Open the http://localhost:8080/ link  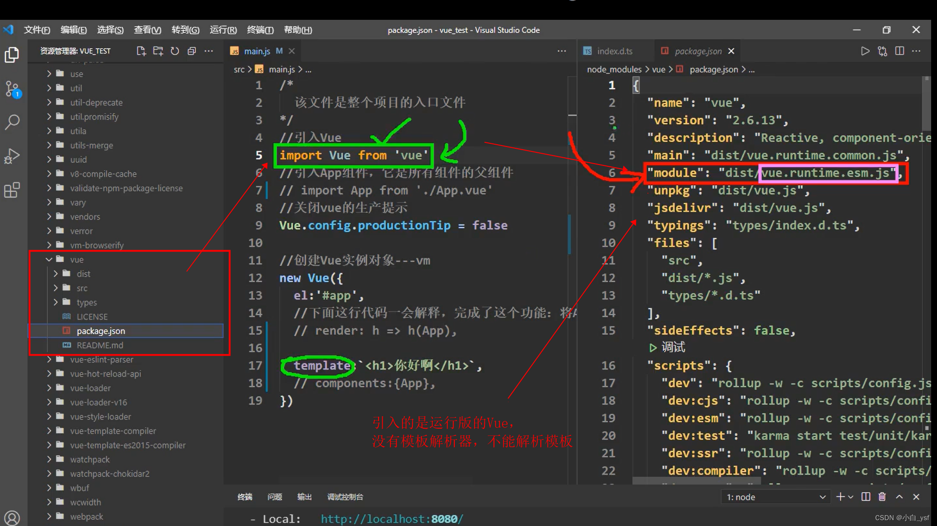click(392, 519)
